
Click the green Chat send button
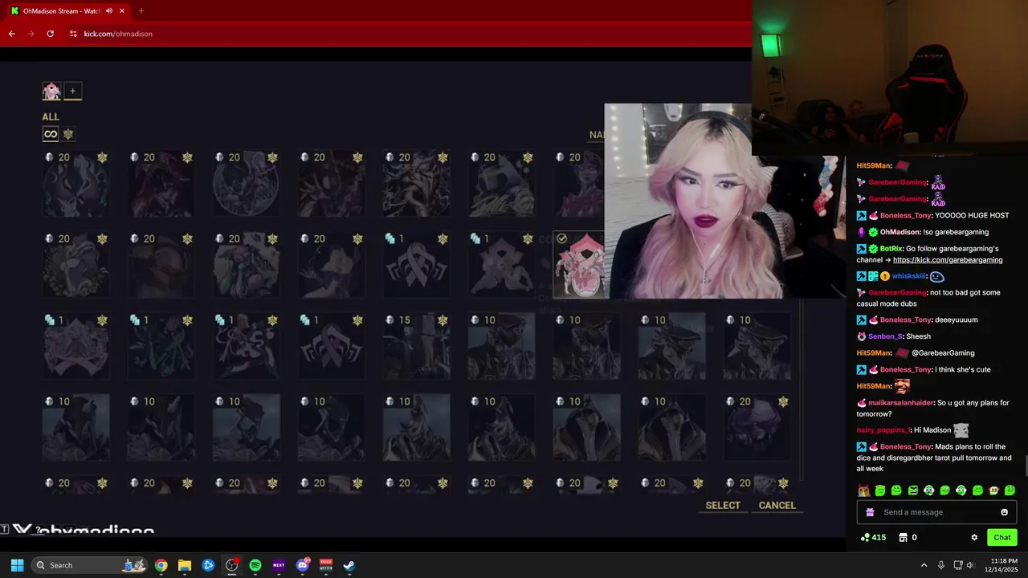click(x=1002, y=537)
